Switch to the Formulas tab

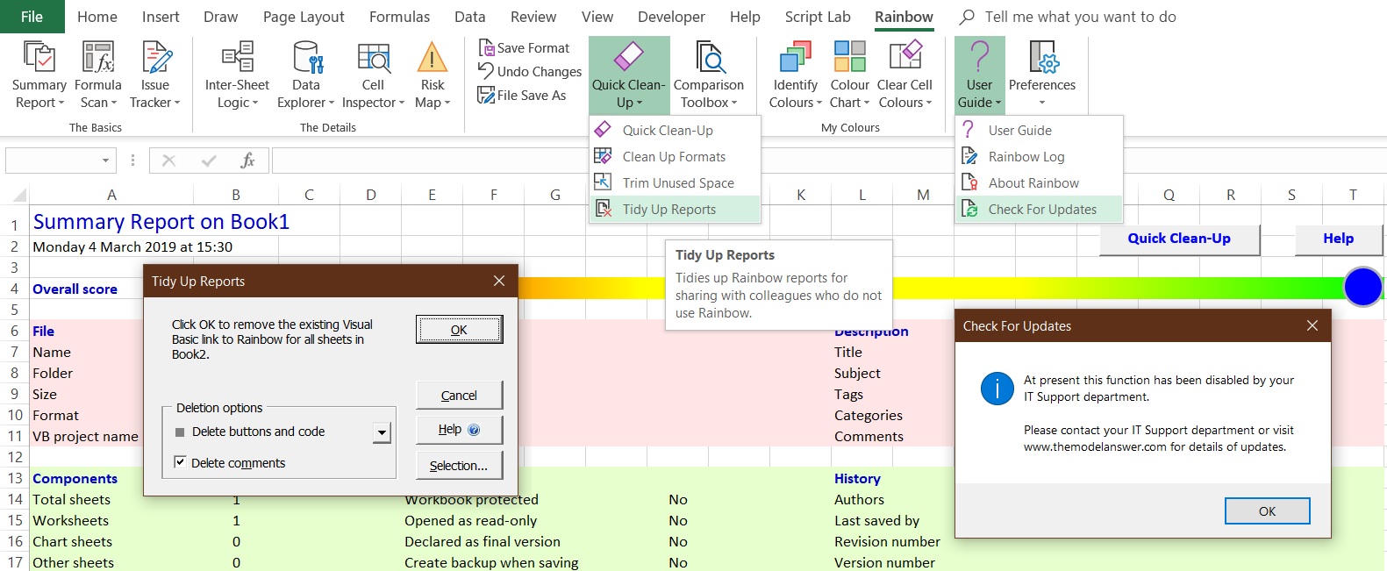399,17
